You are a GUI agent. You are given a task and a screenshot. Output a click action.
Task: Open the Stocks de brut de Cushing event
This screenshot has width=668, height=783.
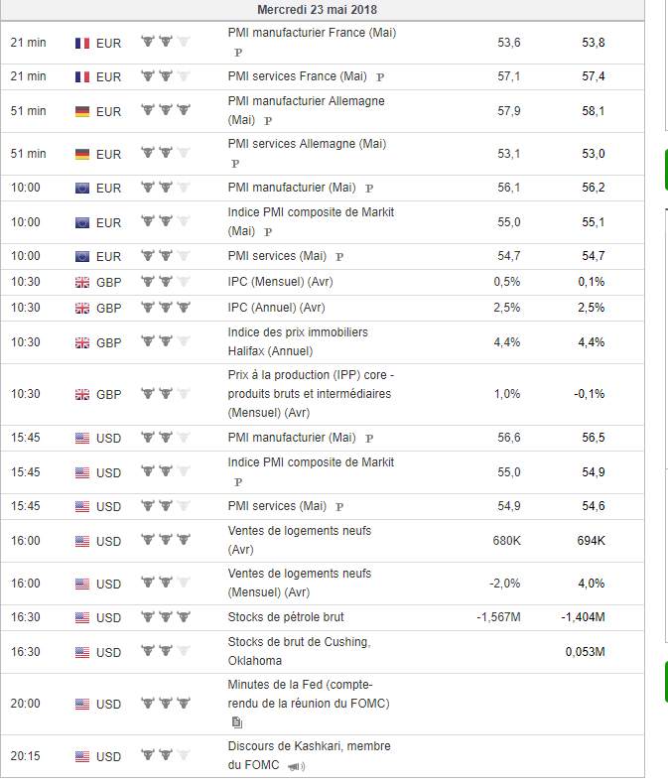tap(300, 651)
